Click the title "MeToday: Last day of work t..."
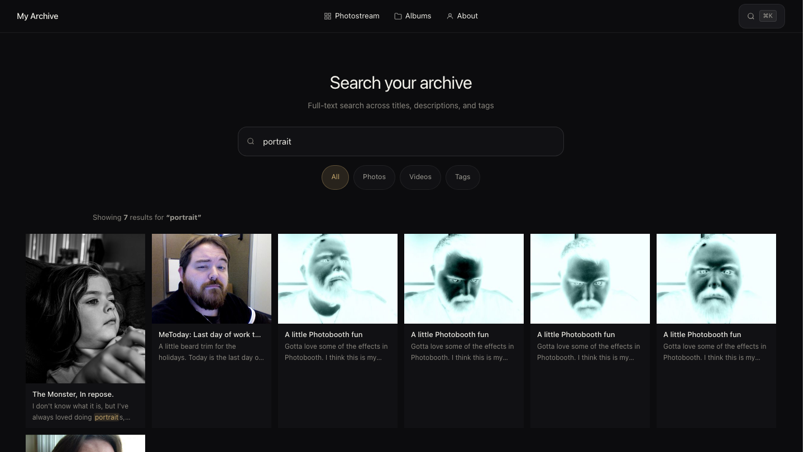804x452 pixels. tap(210, 335)
